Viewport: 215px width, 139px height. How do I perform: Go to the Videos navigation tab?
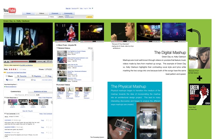tap(42, 13)
